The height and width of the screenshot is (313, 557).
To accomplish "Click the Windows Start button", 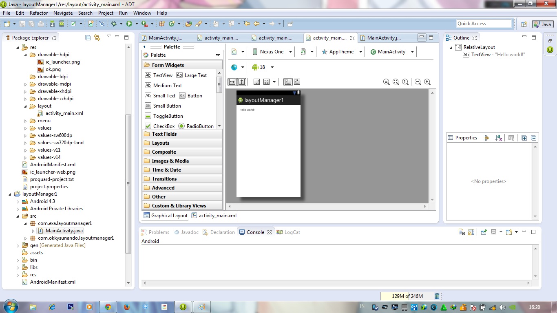I will point(11,306).
